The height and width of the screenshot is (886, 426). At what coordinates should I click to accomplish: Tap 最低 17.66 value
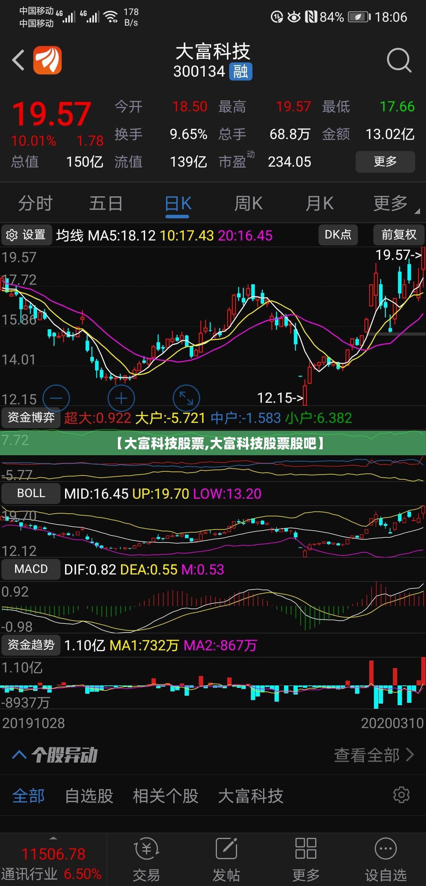tap(397, 107)
